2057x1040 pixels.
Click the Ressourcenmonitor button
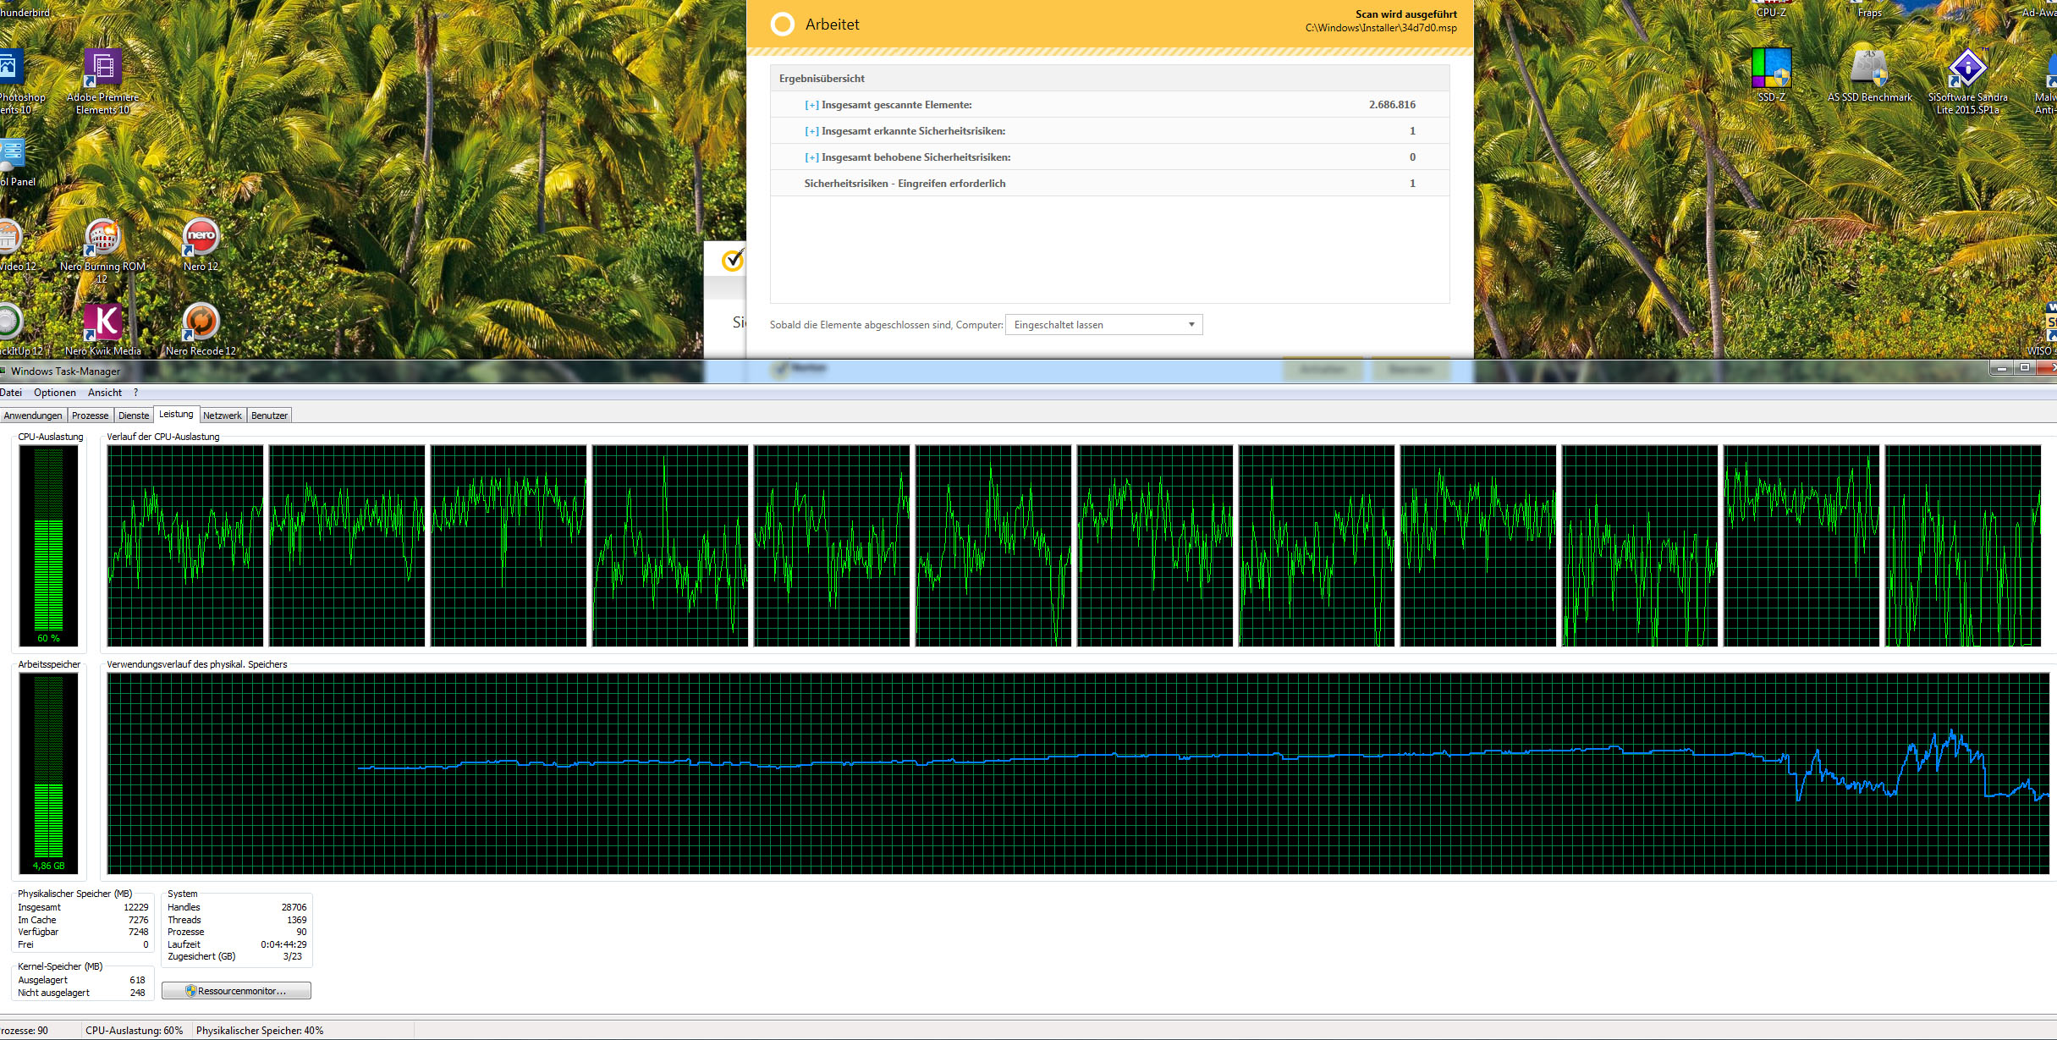(236, 991)
